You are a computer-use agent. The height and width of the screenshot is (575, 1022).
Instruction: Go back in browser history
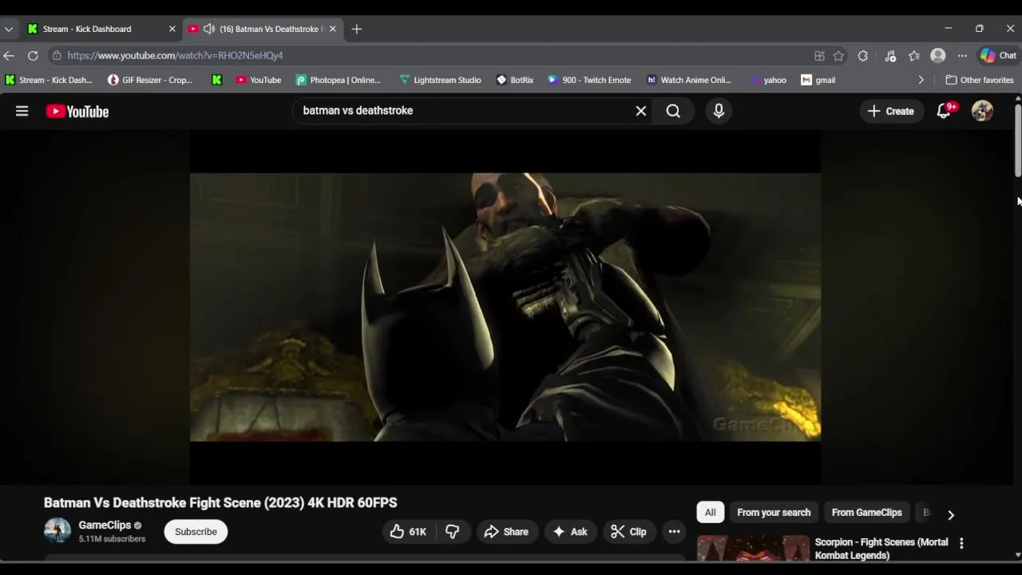(x=9, y=55)
